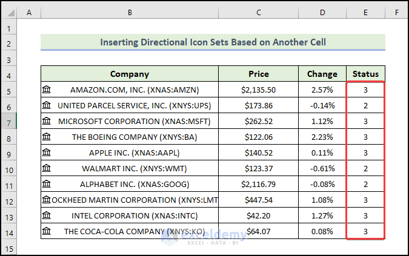
Task: Click the stock icon beside Amazon.com row
Action: click(x=47, y=90)
